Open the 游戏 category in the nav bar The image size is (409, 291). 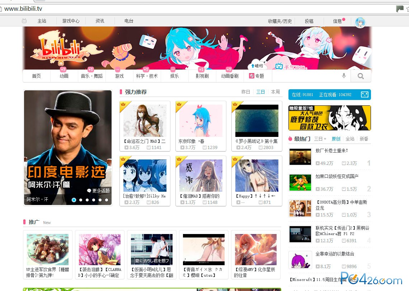click(x=119, y=76)
